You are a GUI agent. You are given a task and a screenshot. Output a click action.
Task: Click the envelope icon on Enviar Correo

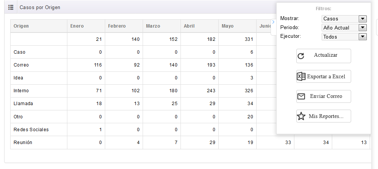pos(301,96)
